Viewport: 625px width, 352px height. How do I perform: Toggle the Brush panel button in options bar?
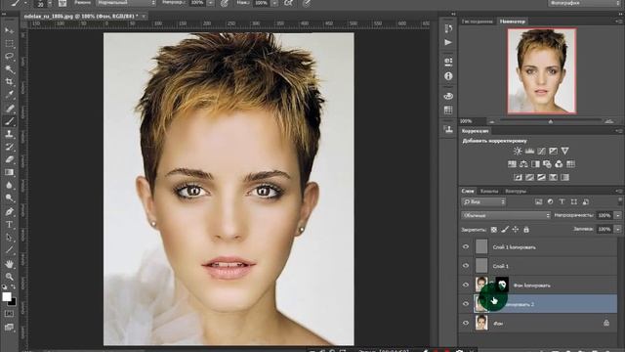[62, 3]
